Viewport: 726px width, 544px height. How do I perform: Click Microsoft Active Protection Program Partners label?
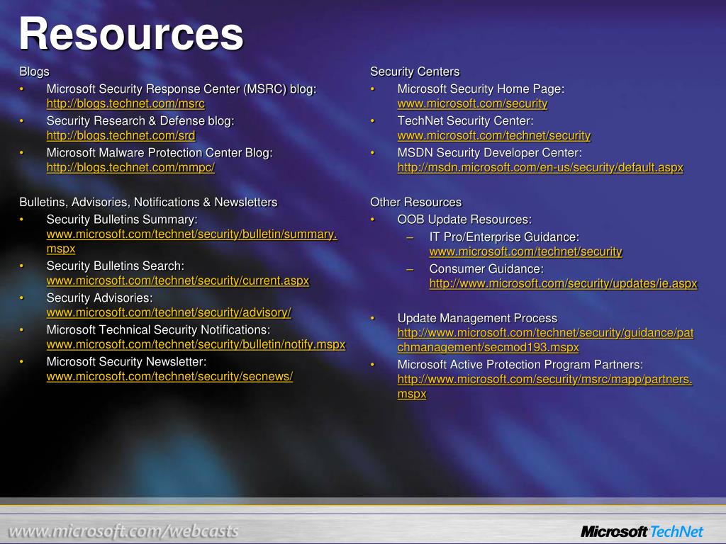pos(520,365)
